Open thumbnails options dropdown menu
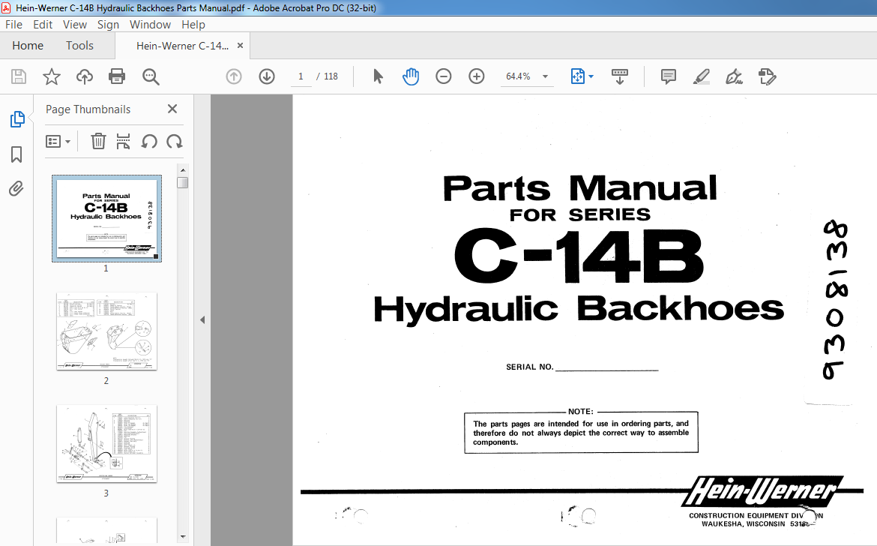 click(58, 142)
